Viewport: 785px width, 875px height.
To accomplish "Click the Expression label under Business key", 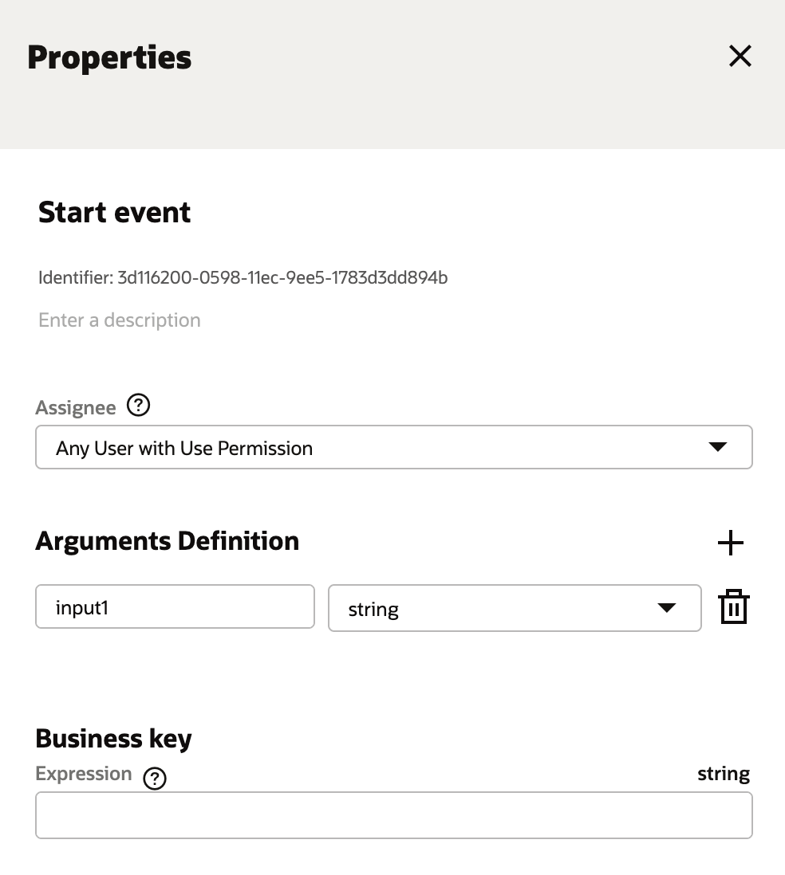I will tap(84, 773).
